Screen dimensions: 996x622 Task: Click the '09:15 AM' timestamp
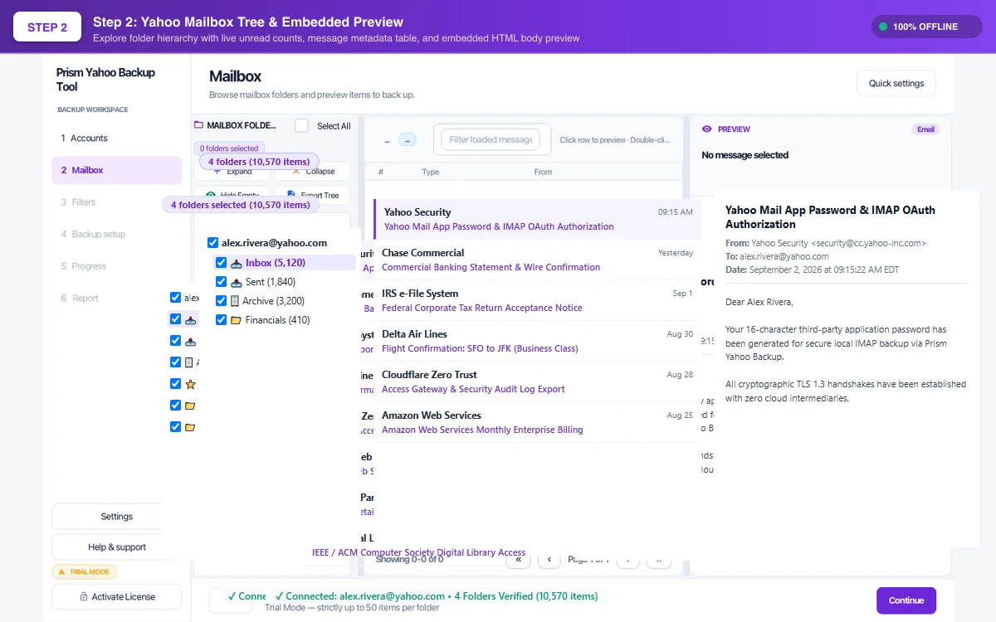click(676, 212)
